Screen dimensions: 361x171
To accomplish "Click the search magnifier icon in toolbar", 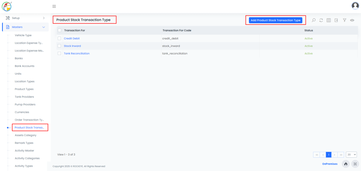I will coord(314,20).
